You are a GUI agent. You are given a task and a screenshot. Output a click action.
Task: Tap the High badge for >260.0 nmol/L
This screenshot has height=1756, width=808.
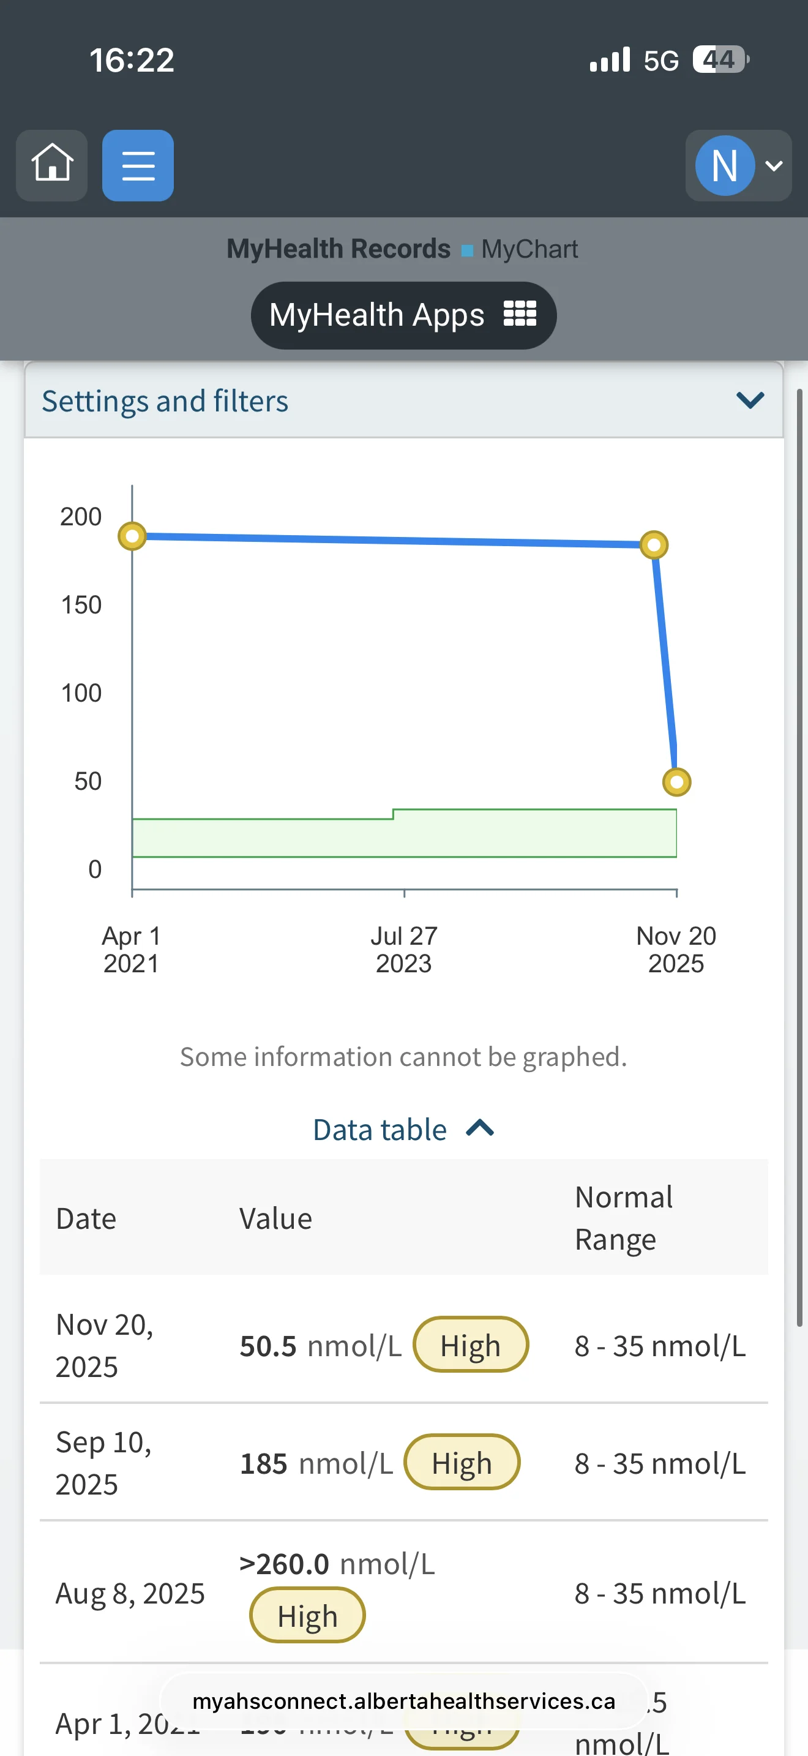[x=307, y=1615]
